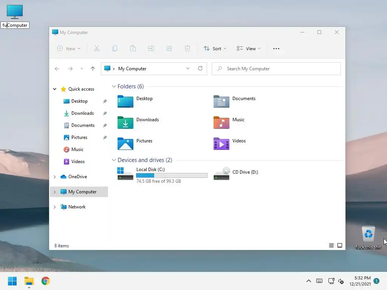The width and height of the screenshot is (387, 290).
Task: Click the My Computer address path
Action: tap(132, 69)
